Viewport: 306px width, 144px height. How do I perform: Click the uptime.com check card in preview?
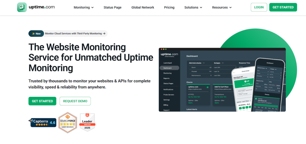pos(198,95)
